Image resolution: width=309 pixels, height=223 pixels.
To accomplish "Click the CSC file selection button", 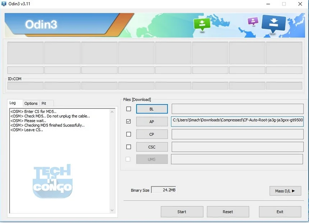I will [x=152, y=147].
